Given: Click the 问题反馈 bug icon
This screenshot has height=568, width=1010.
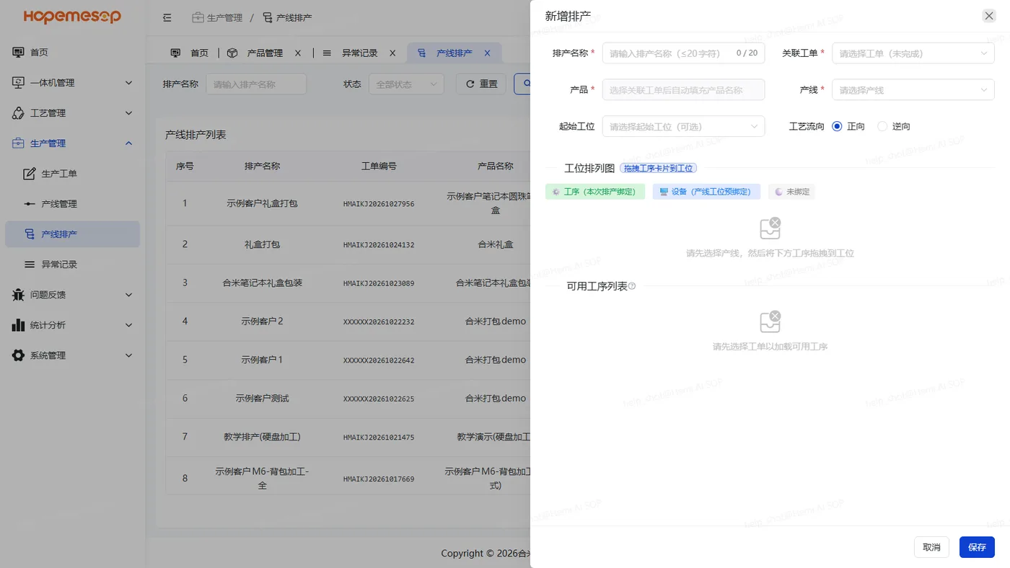Looking at the screenshot, I should [19, 295].
